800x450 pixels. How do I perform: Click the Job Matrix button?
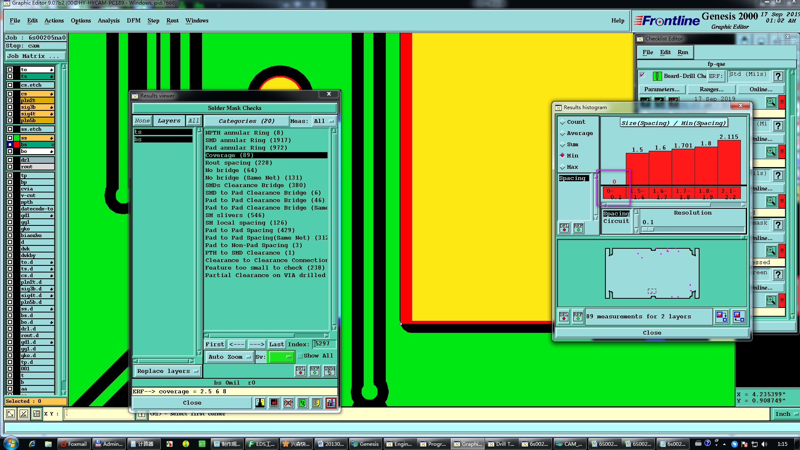pyautogui.click(x=35, y=56)
